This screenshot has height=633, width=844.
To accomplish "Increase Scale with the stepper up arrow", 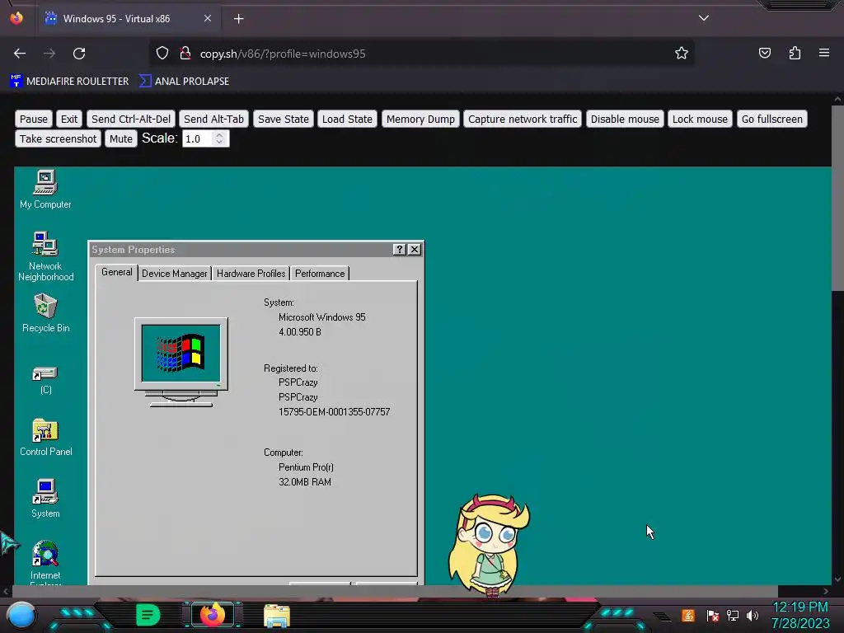I will [x=219, y=135].
